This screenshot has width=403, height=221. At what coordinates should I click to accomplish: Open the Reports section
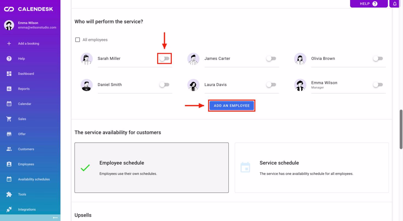click(30, 89)
